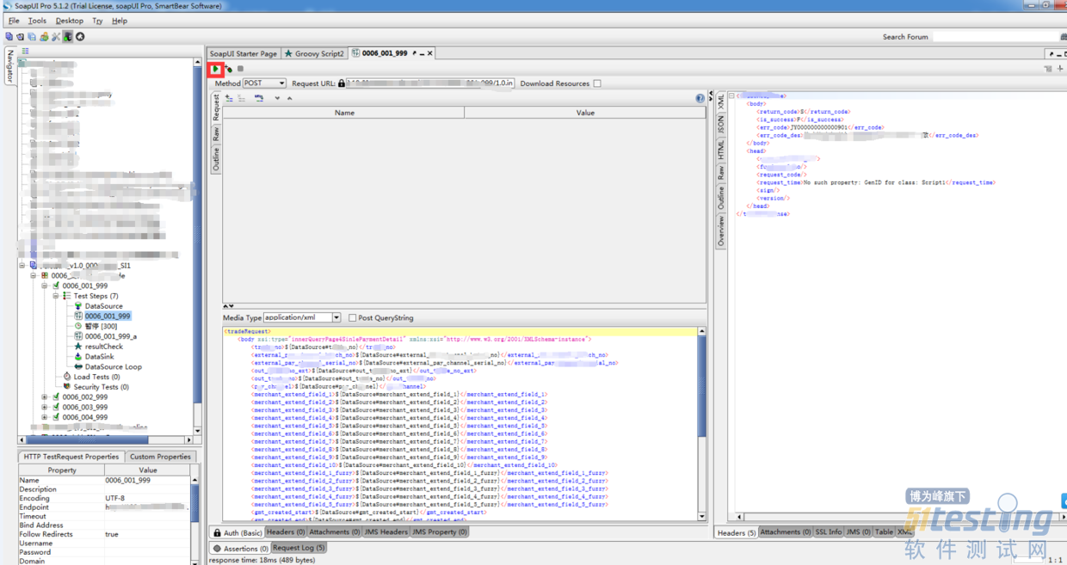The height and width of the screenshot is (565, 1067).
Task: Open the response Headers (5) tab
Action: pos(737,532)
